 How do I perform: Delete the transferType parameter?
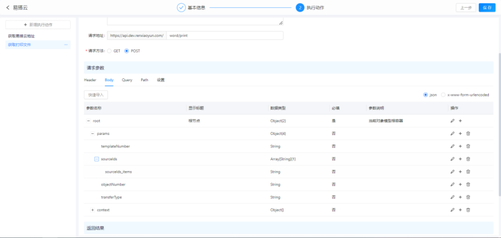468,197
